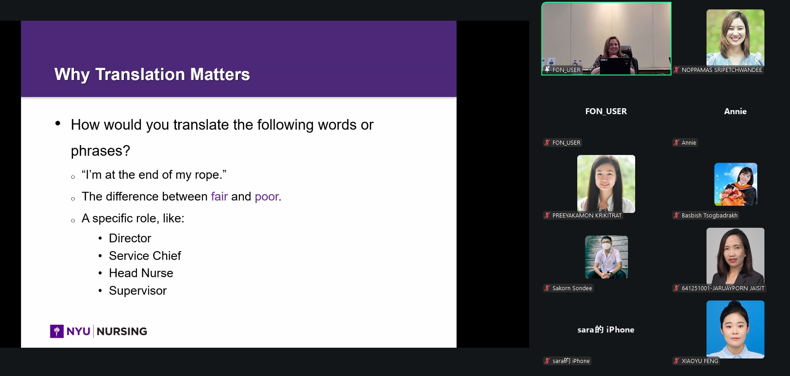Open Basbish Tsogbadrakh's graduation photo tile

click(x=735, y=184)
